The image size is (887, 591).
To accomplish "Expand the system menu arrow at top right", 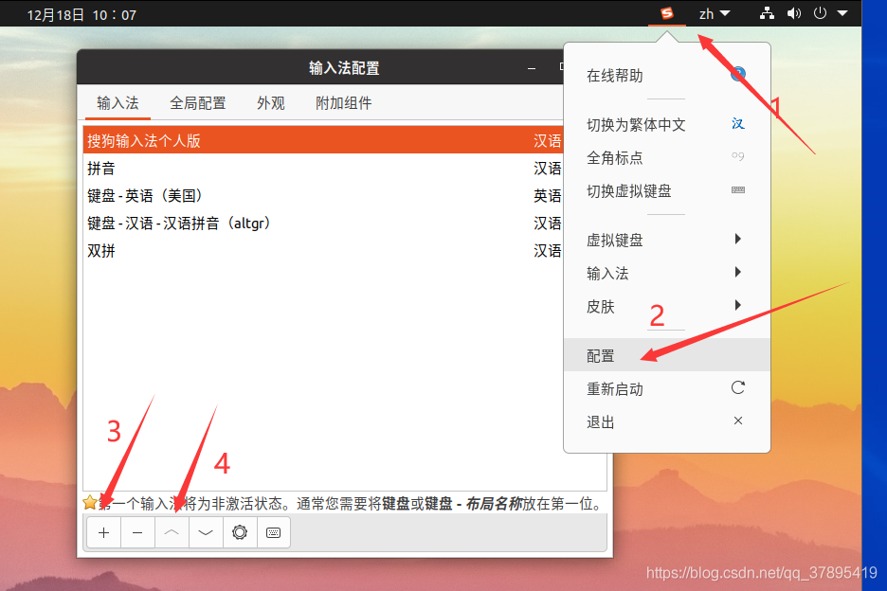I will pyautogui.click(x=842, y=13).
